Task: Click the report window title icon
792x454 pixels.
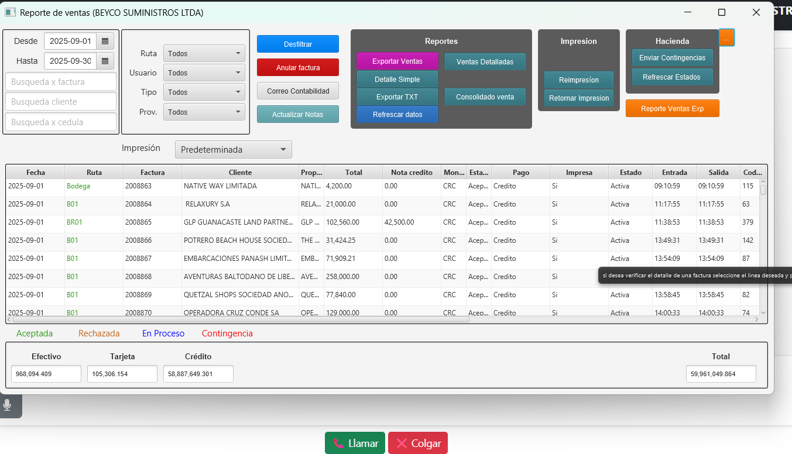Action: (10, 12)
